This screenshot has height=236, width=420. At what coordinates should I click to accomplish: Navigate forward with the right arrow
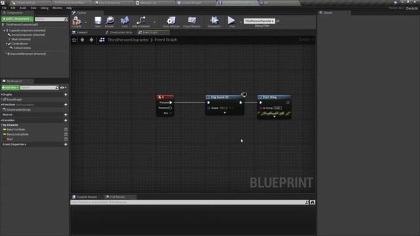click(x=91, y=40)
